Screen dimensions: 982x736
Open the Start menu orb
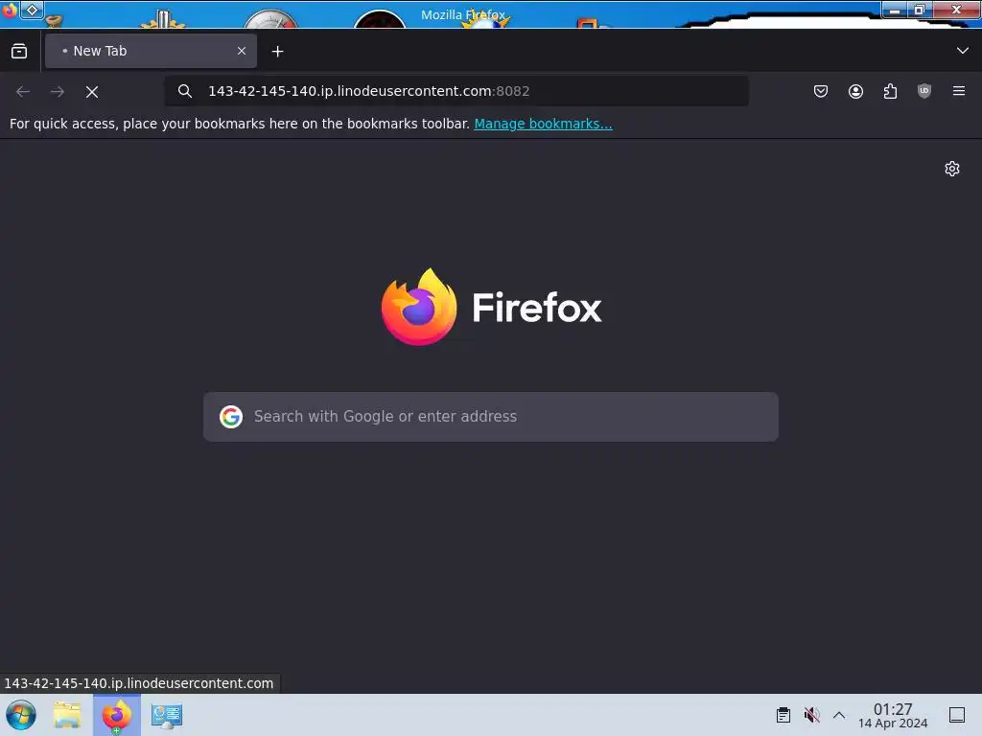pos(21,715)
